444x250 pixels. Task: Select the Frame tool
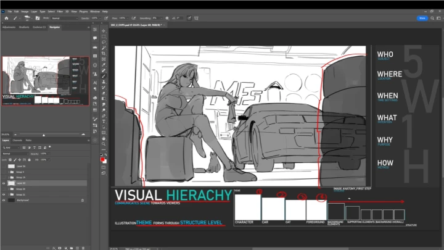pyautogui.click(x=104, y=59)
